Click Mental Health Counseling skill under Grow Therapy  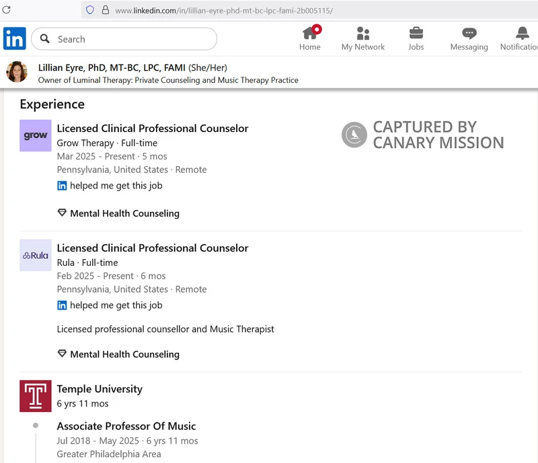click(124, 213)
